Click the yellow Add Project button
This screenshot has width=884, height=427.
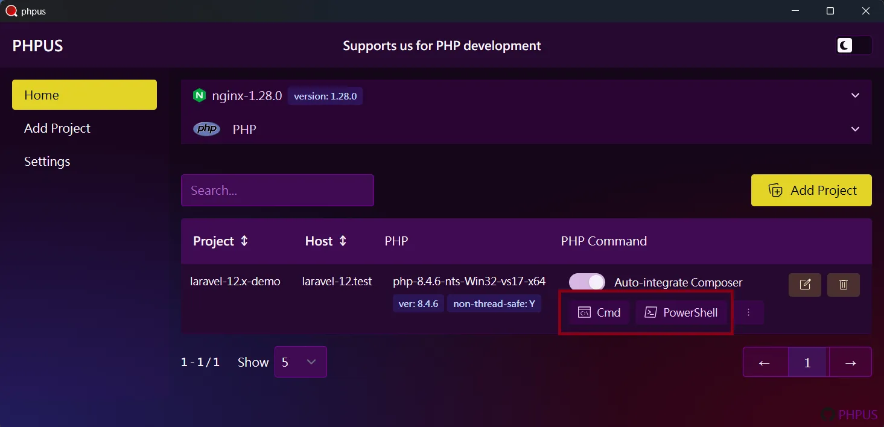pyautogui.click(x=812, y=190)
